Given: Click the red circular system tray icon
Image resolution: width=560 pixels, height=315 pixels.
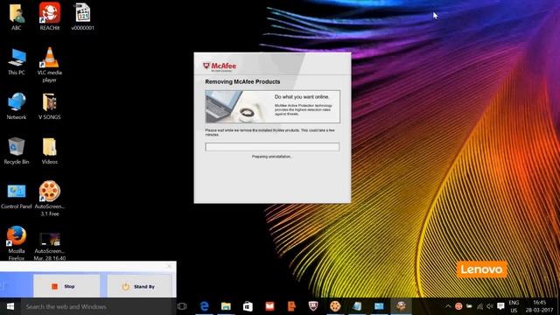Looking at the screenshot, I should (458, 306).
